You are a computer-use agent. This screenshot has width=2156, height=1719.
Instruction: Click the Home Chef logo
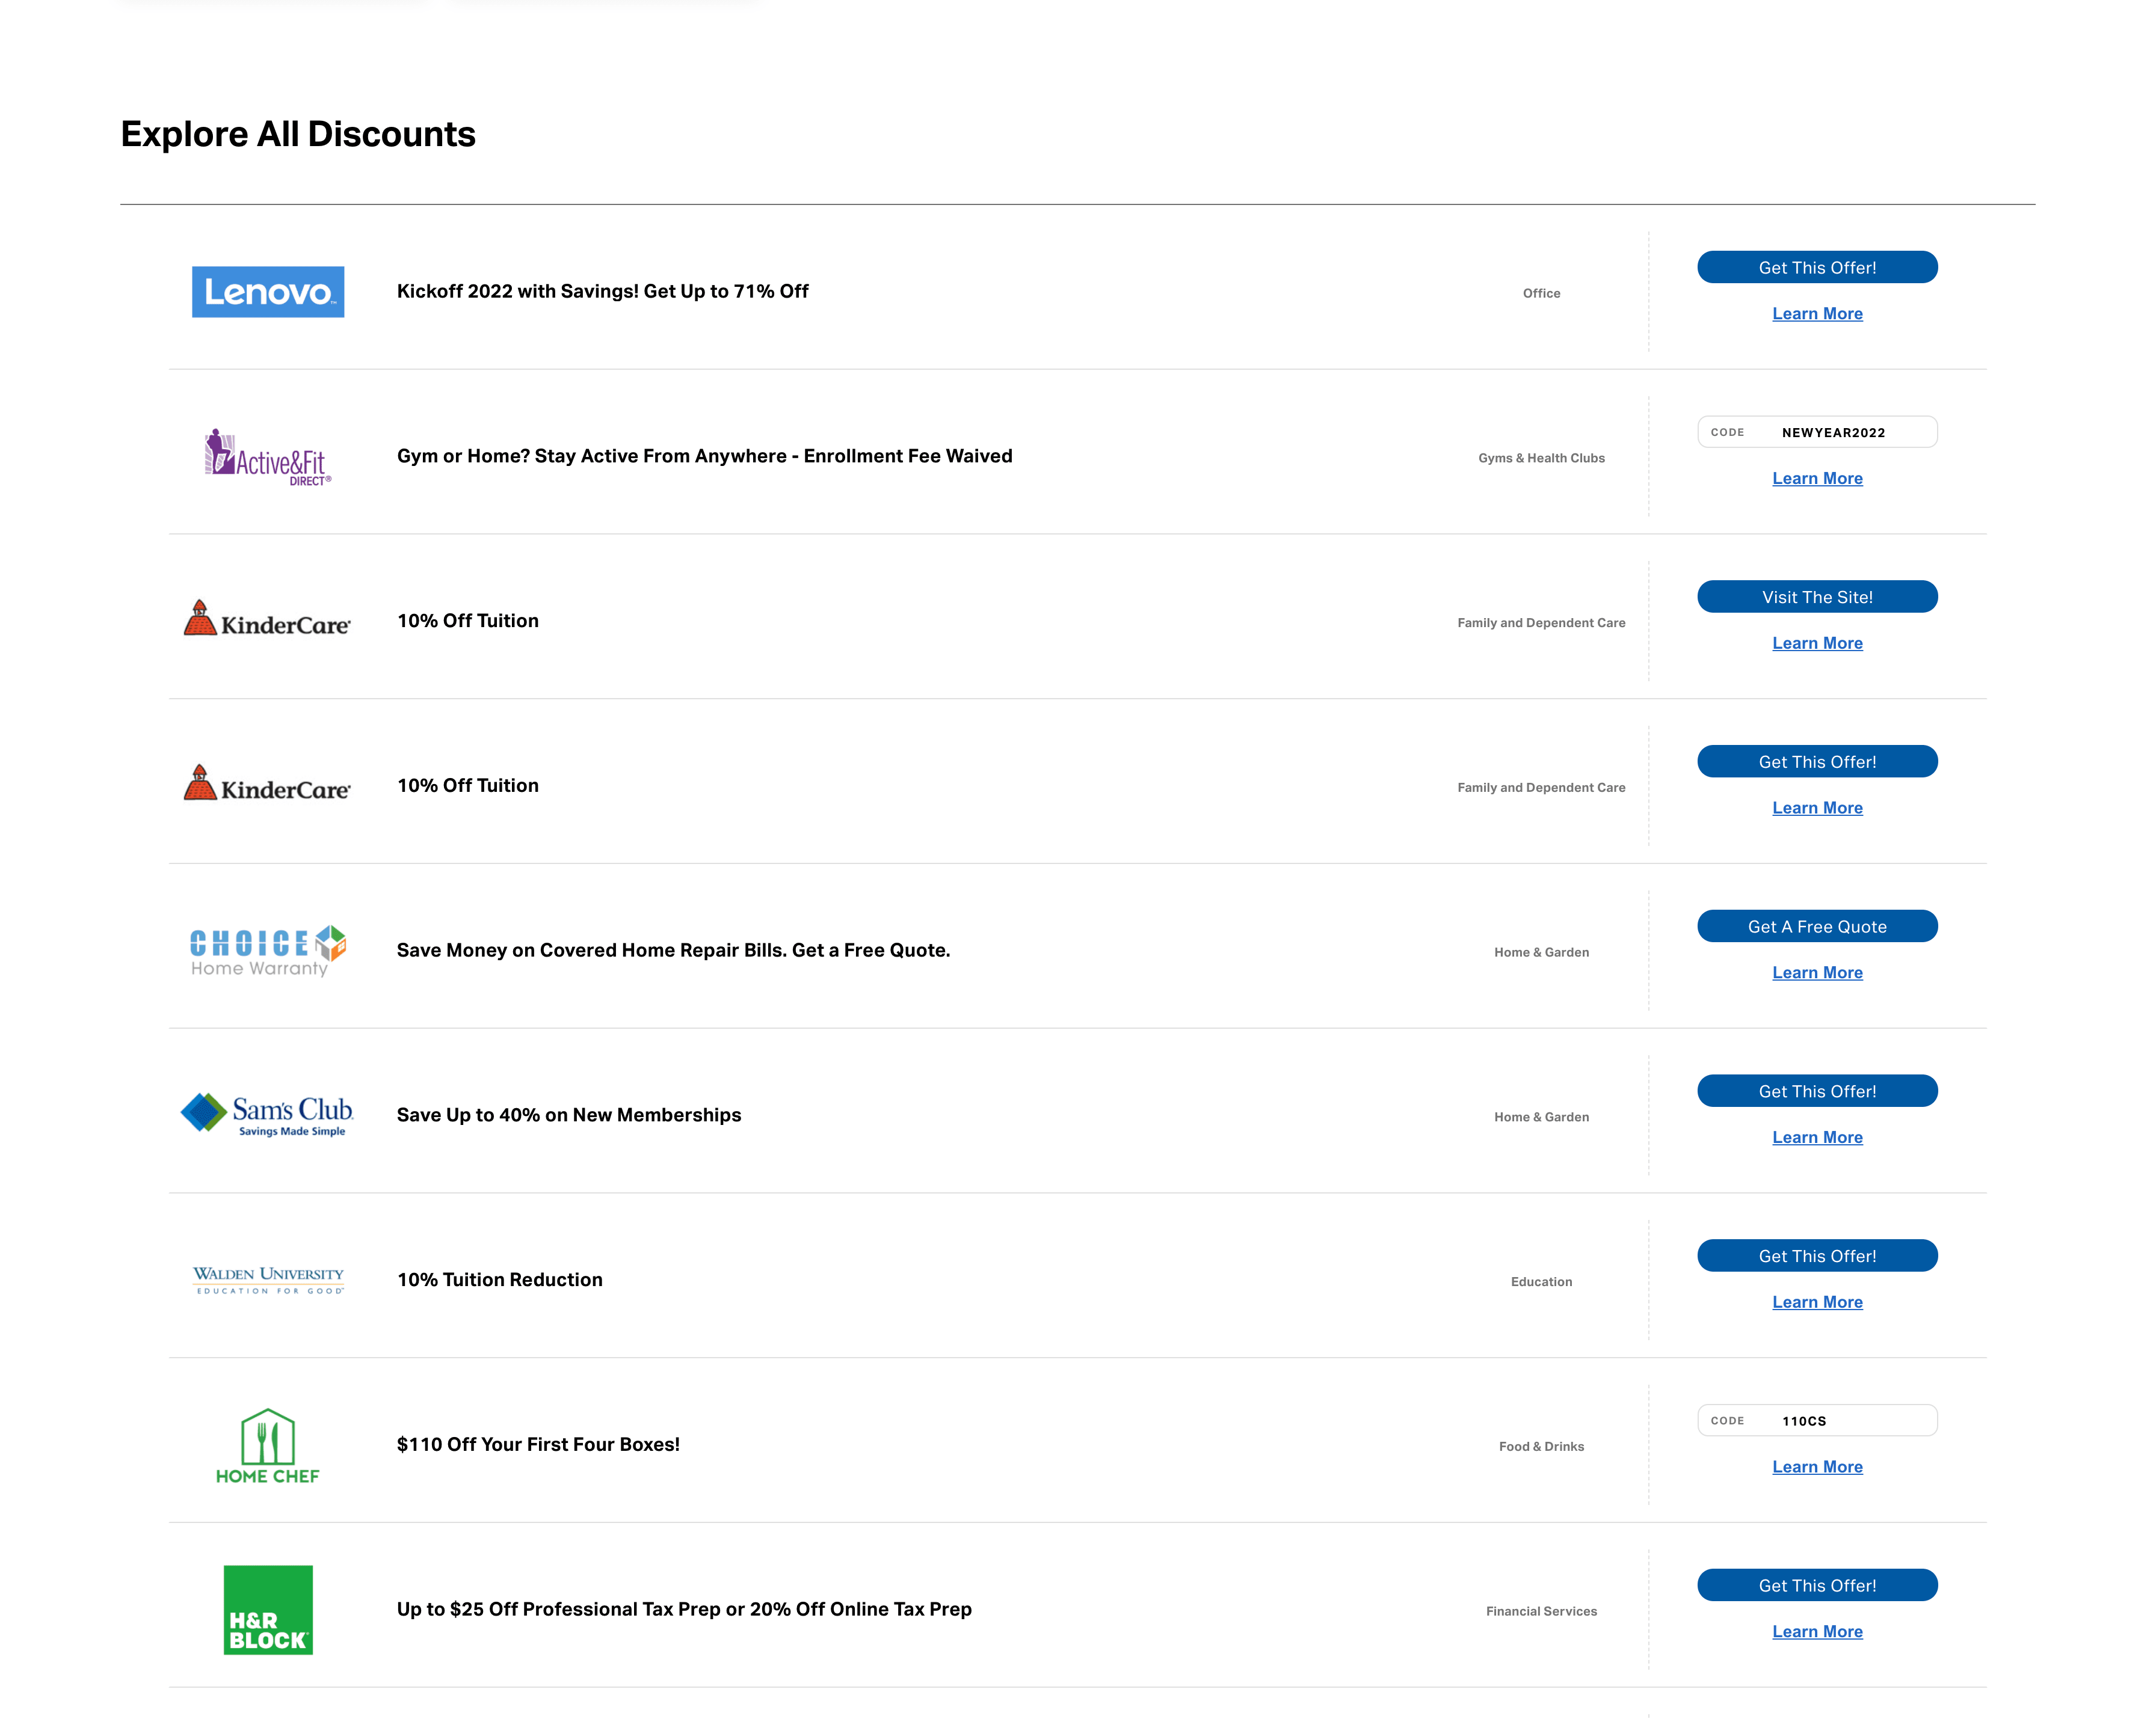point(267,1445)
